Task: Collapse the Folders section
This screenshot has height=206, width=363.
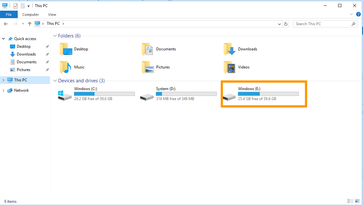Action: coord(55,36)
